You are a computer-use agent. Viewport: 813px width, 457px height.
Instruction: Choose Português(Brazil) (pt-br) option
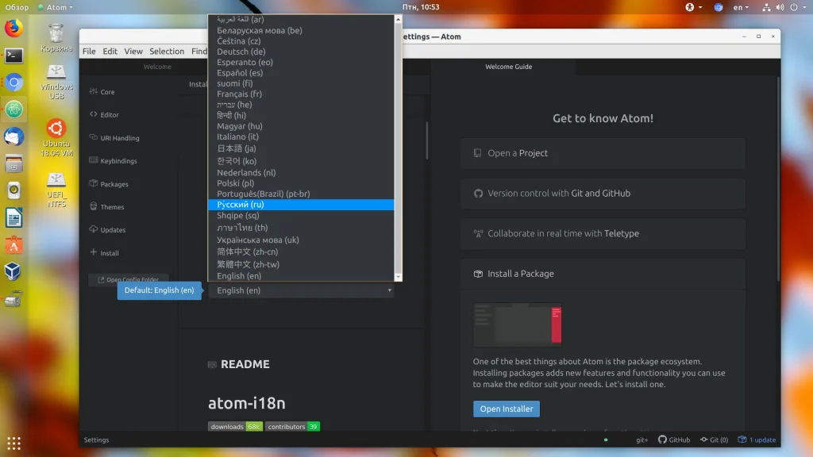(x=301, y=194)
